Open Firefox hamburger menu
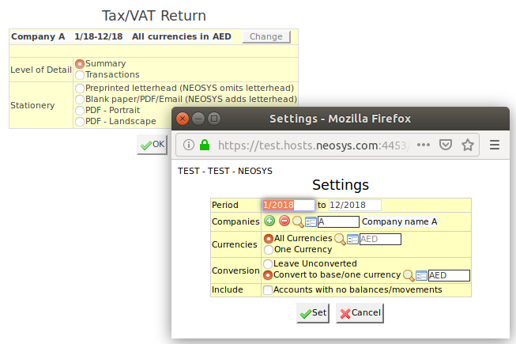 click(x=495, y=145)
